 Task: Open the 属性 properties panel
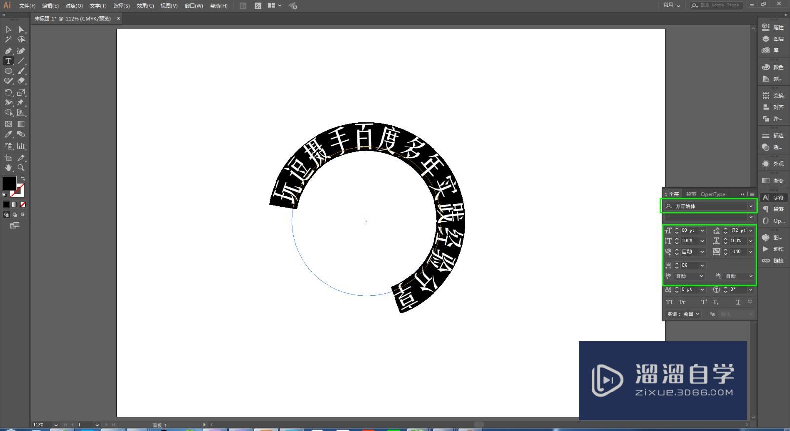point(773,27)
